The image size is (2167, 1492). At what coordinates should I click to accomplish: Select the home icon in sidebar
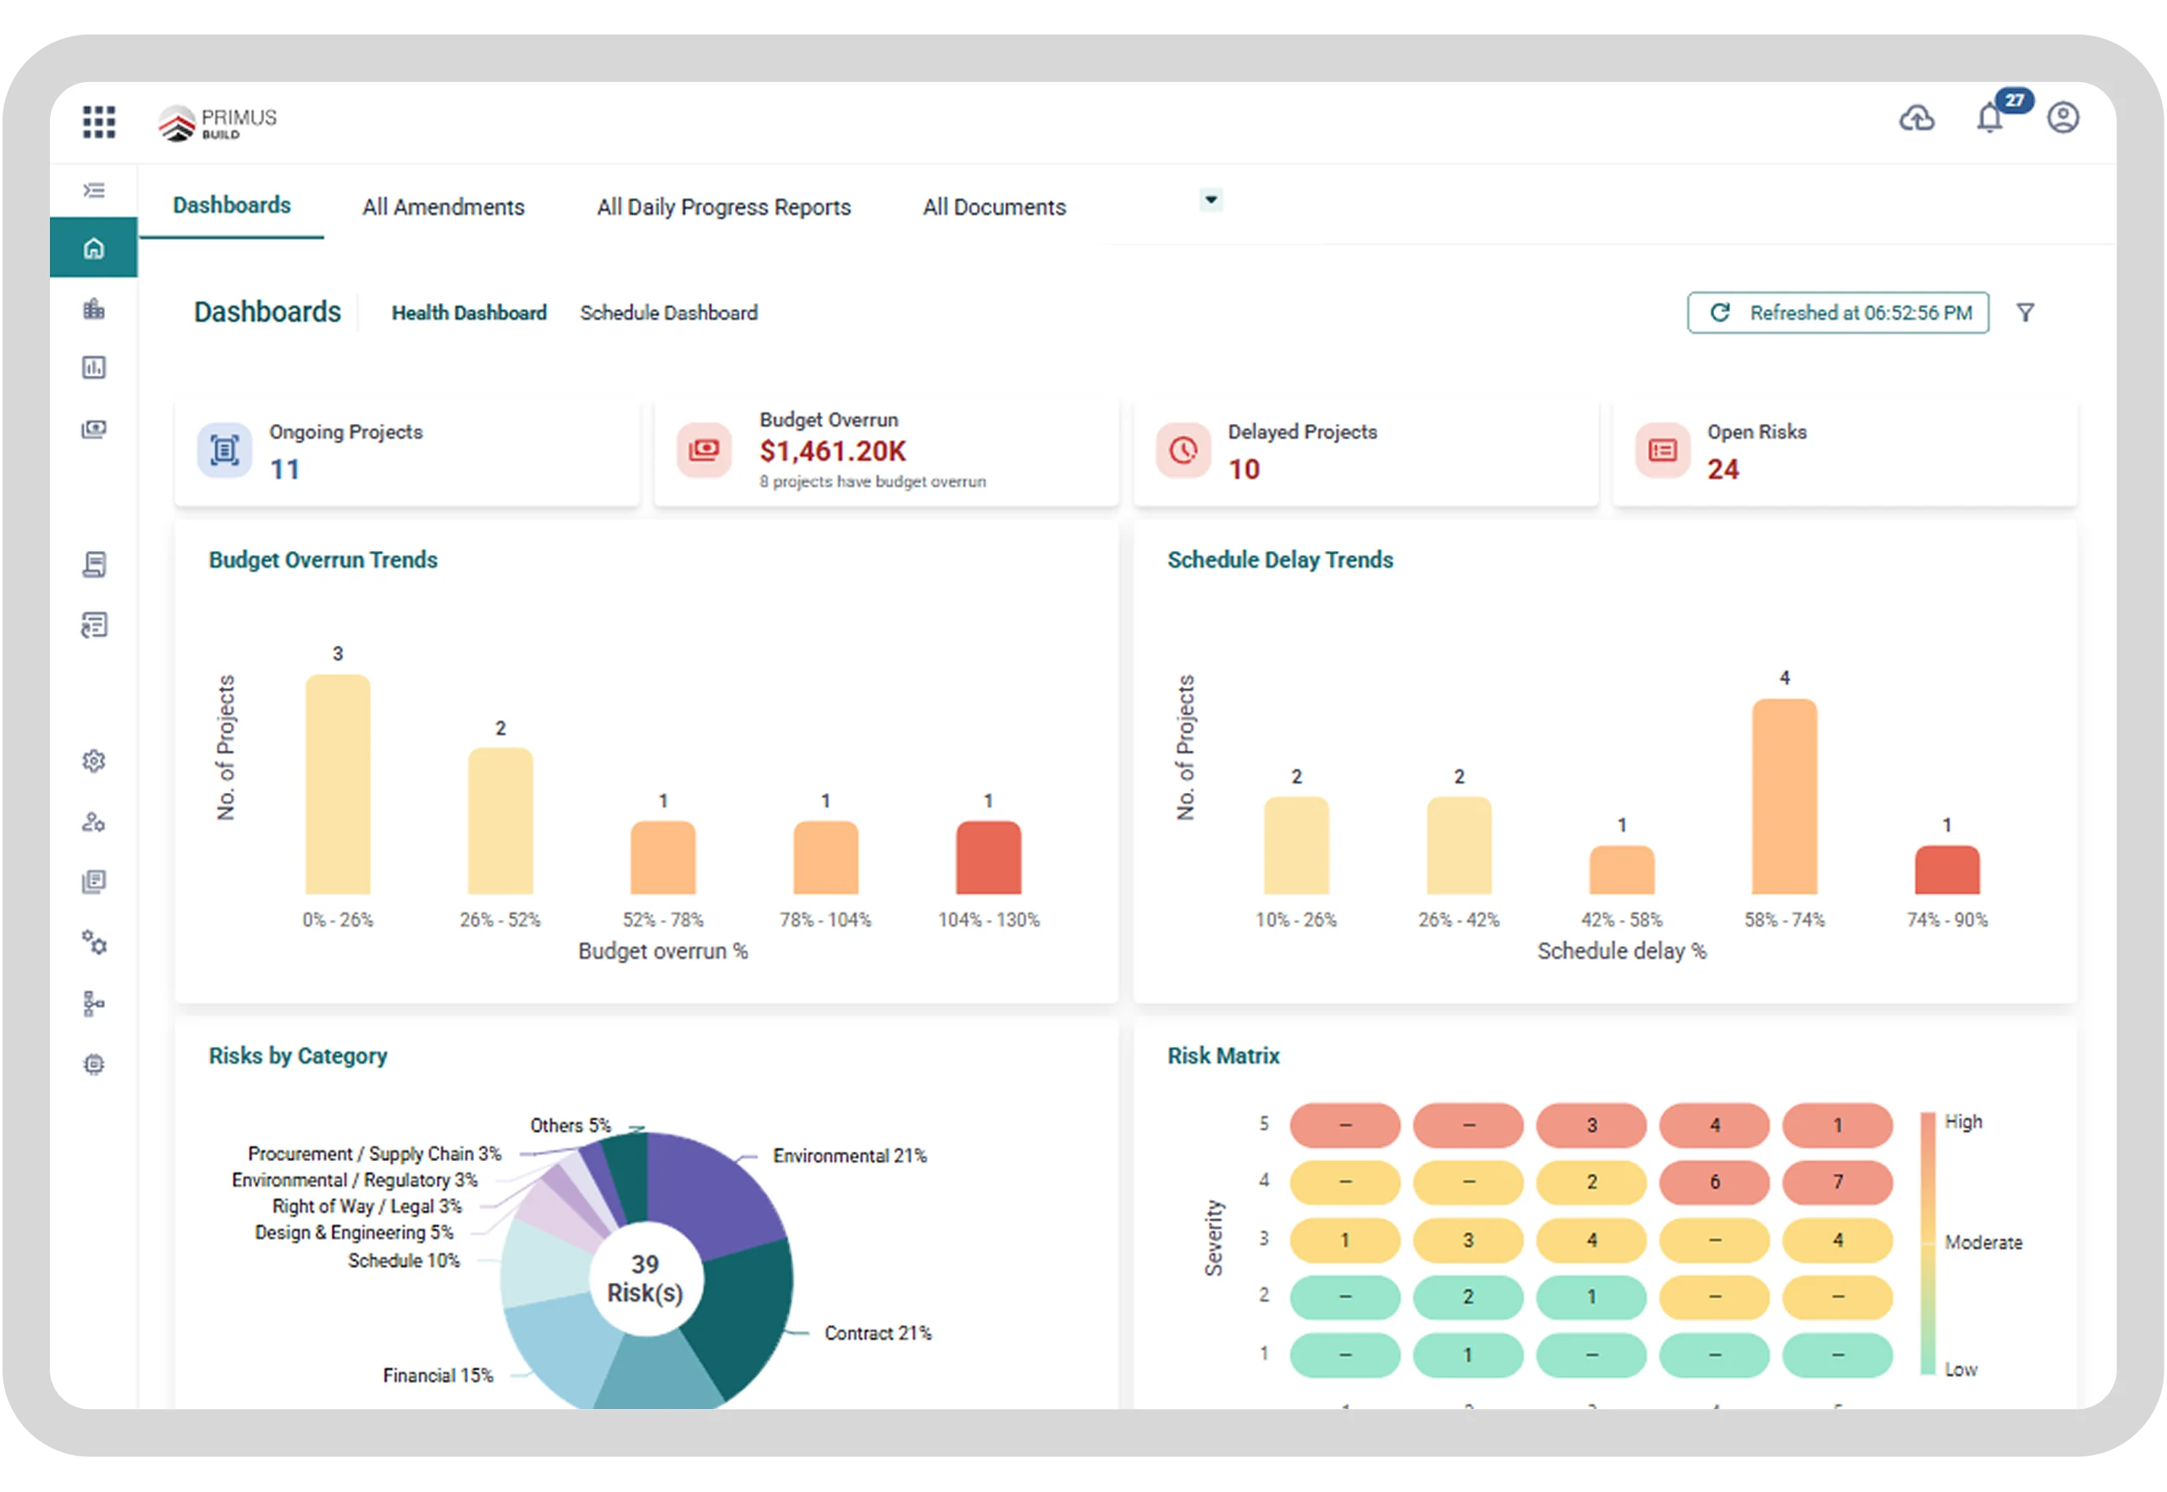coord(93,249)
